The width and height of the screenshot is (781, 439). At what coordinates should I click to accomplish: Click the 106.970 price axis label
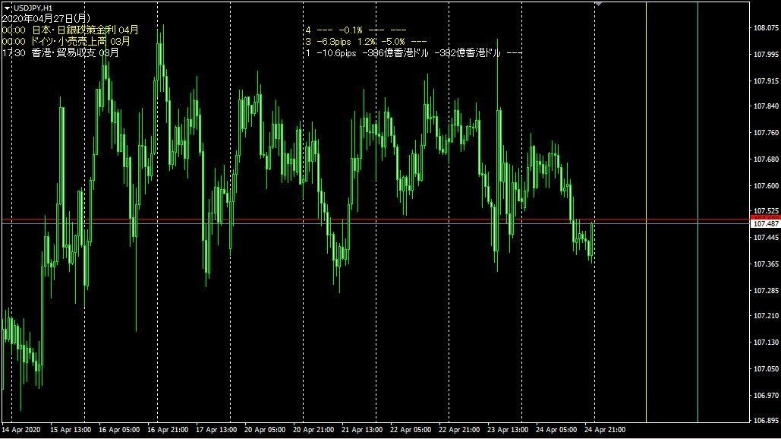point(766,396)
